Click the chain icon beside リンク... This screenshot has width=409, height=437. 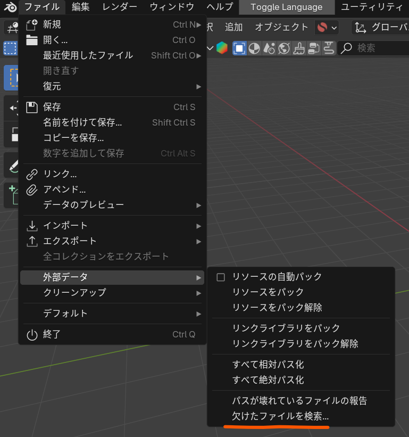click(x=32, y=174)
